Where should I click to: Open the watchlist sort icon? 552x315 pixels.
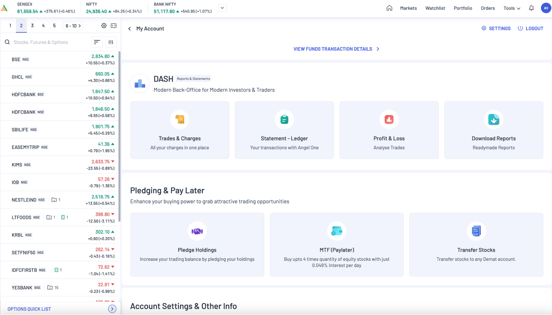click(97, 42)
